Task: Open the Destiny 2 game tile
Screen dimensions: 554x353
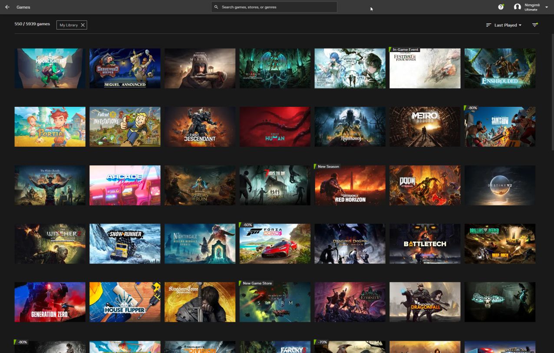Action: tap(500, 185)
